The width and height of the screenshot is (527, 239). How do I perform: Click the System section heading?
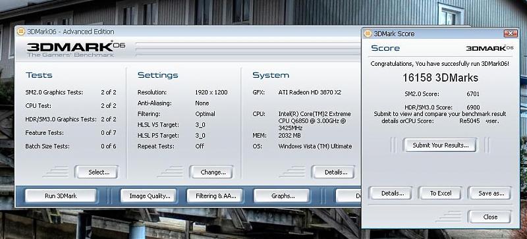click(271, 75)
